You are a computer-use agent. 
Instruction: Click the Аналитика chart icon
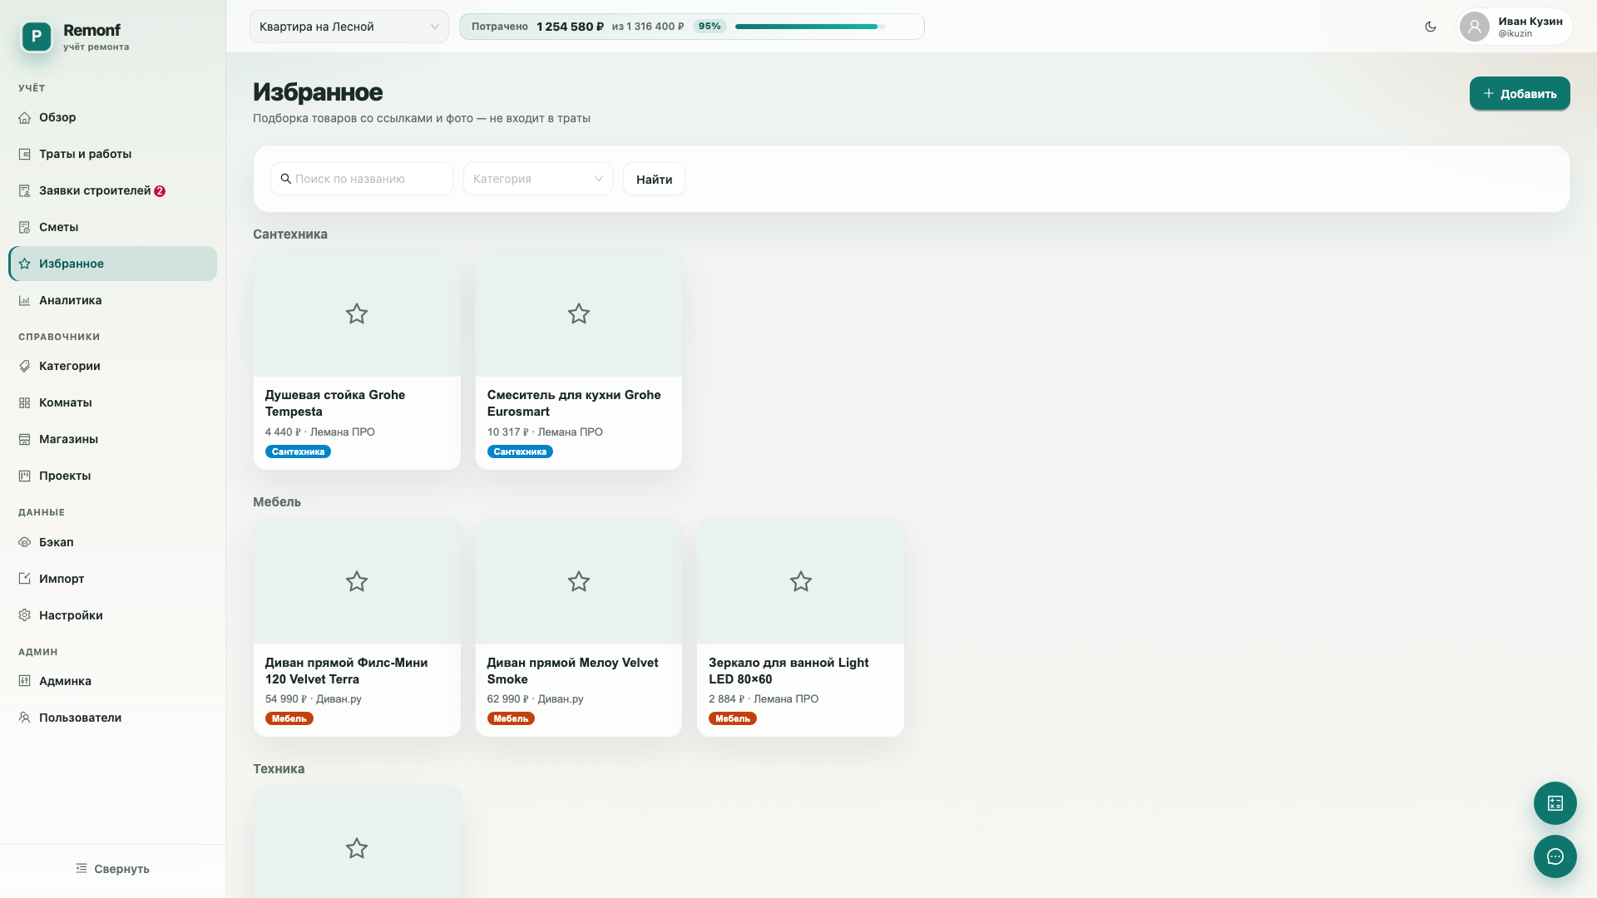point(25,300)
